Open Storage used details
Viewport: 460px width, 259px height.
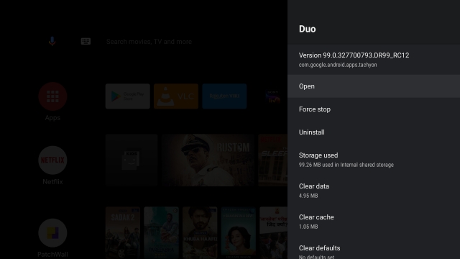[x=374, y=160]
